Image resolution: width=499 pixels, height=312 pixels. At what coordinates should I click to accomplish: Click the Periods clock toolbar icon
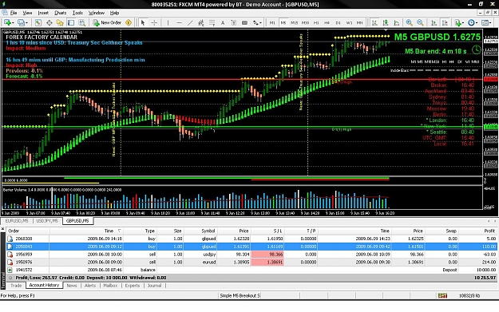pos(471,22)
